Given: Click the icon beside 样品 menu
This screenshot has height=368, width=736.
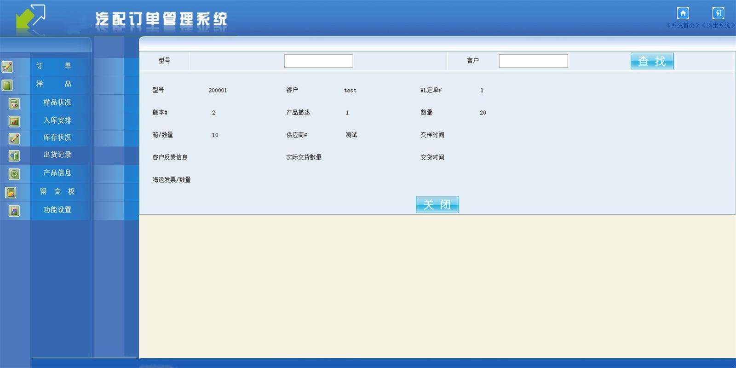Looking at the screenshot, I should click(7, 85).
